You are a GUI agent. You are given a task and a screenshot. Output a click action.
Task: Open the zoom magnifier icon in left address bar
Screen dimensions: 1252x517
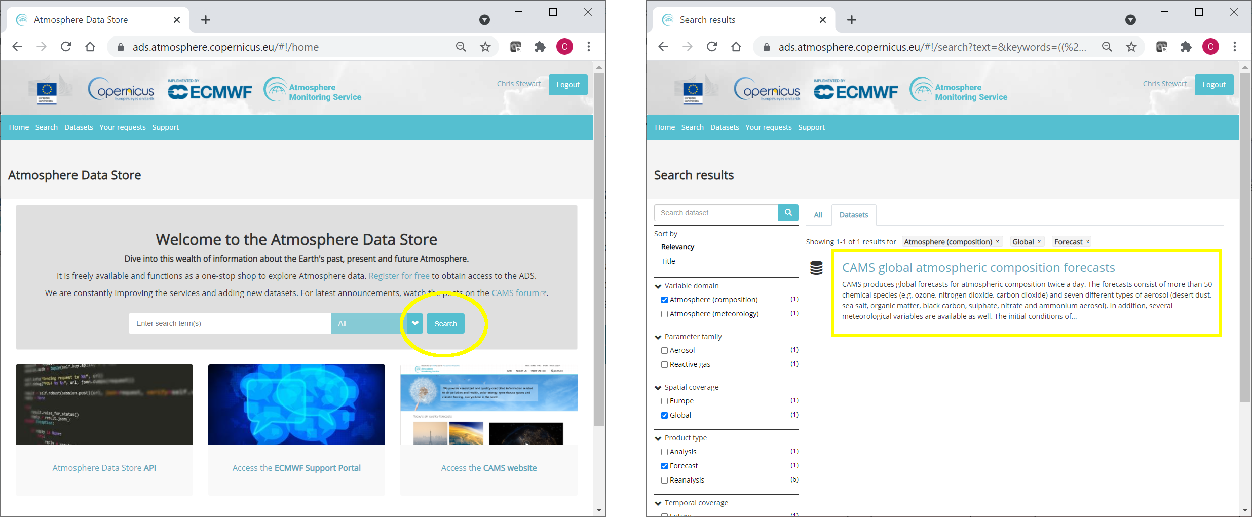[x=461, y=47]
